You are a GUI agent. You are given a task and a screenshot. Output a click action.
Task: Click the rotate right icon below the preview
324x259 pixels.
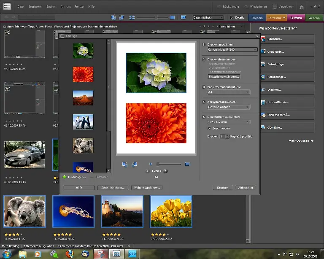pos(134,164)
